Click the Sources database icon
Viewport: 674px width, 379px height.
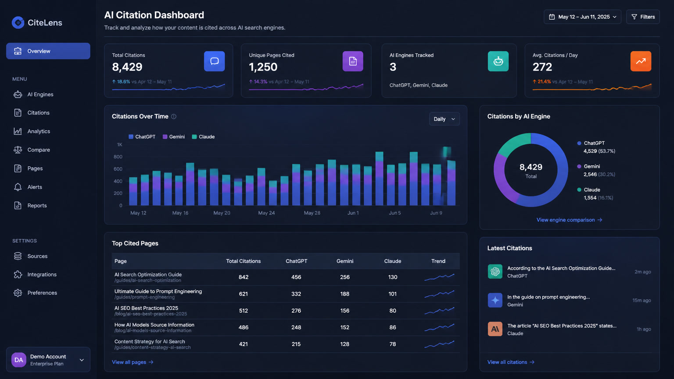coord(18,256)
